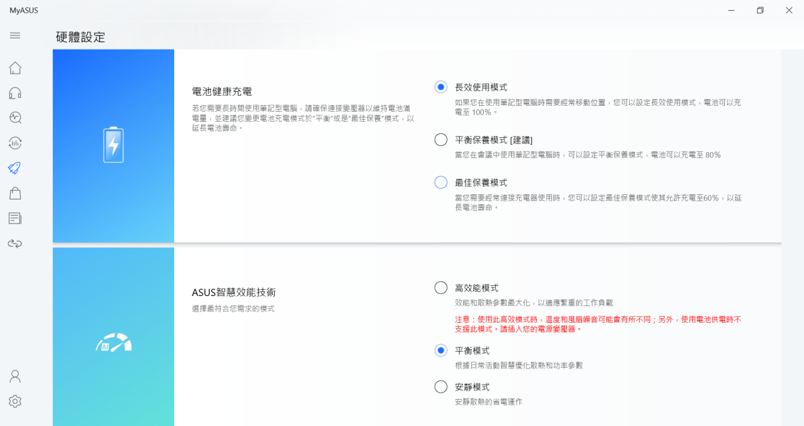Select the rocket Hardware Settings icon
Screen dimensions: 804x426
click(15, 167)
